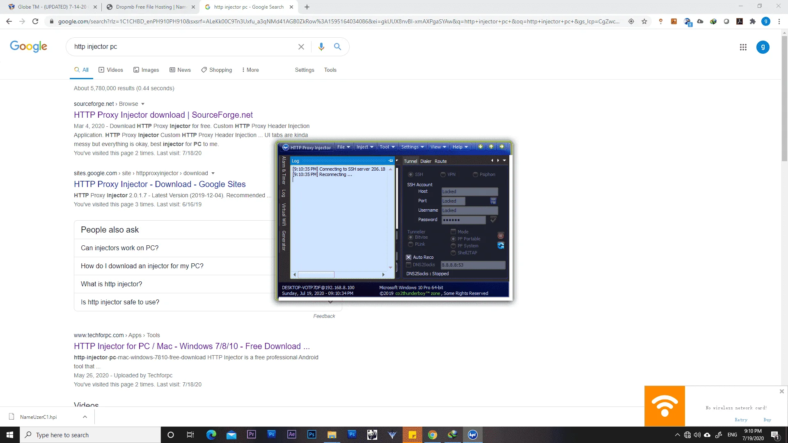Switch to Images search results tab
This screenshot has width=788, height=443.
(x=146, y=70)
